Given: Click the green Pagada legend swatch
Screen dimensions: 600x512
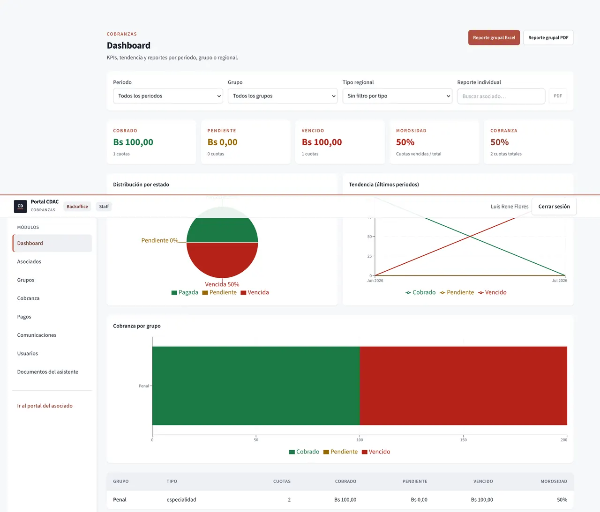Looking at the screenshot, I should coord(174,293).
